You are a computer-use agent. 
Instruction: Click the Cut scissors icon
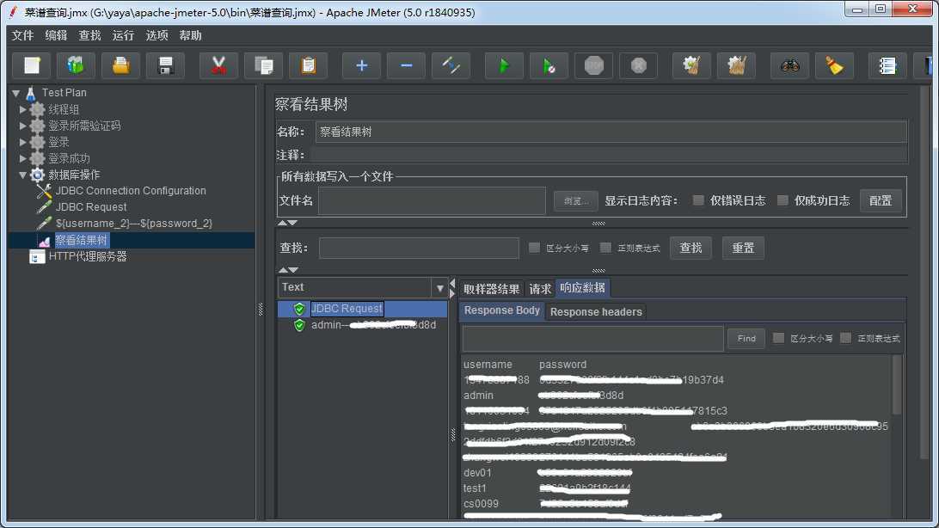218,65
